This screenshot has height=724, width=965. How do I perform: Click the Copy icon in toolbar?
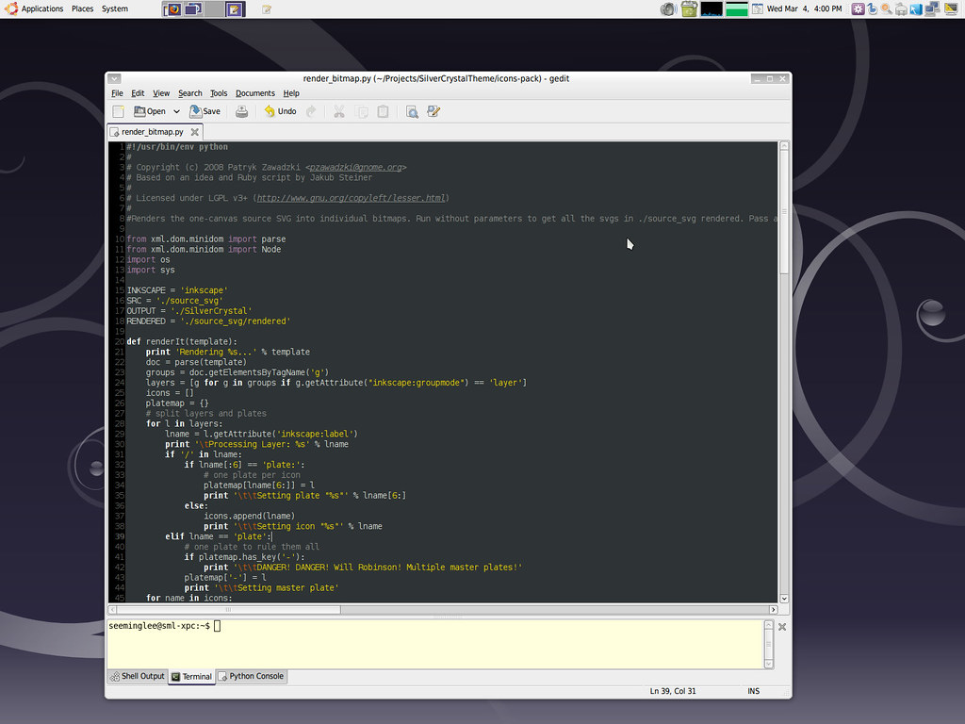coord(362,111)
